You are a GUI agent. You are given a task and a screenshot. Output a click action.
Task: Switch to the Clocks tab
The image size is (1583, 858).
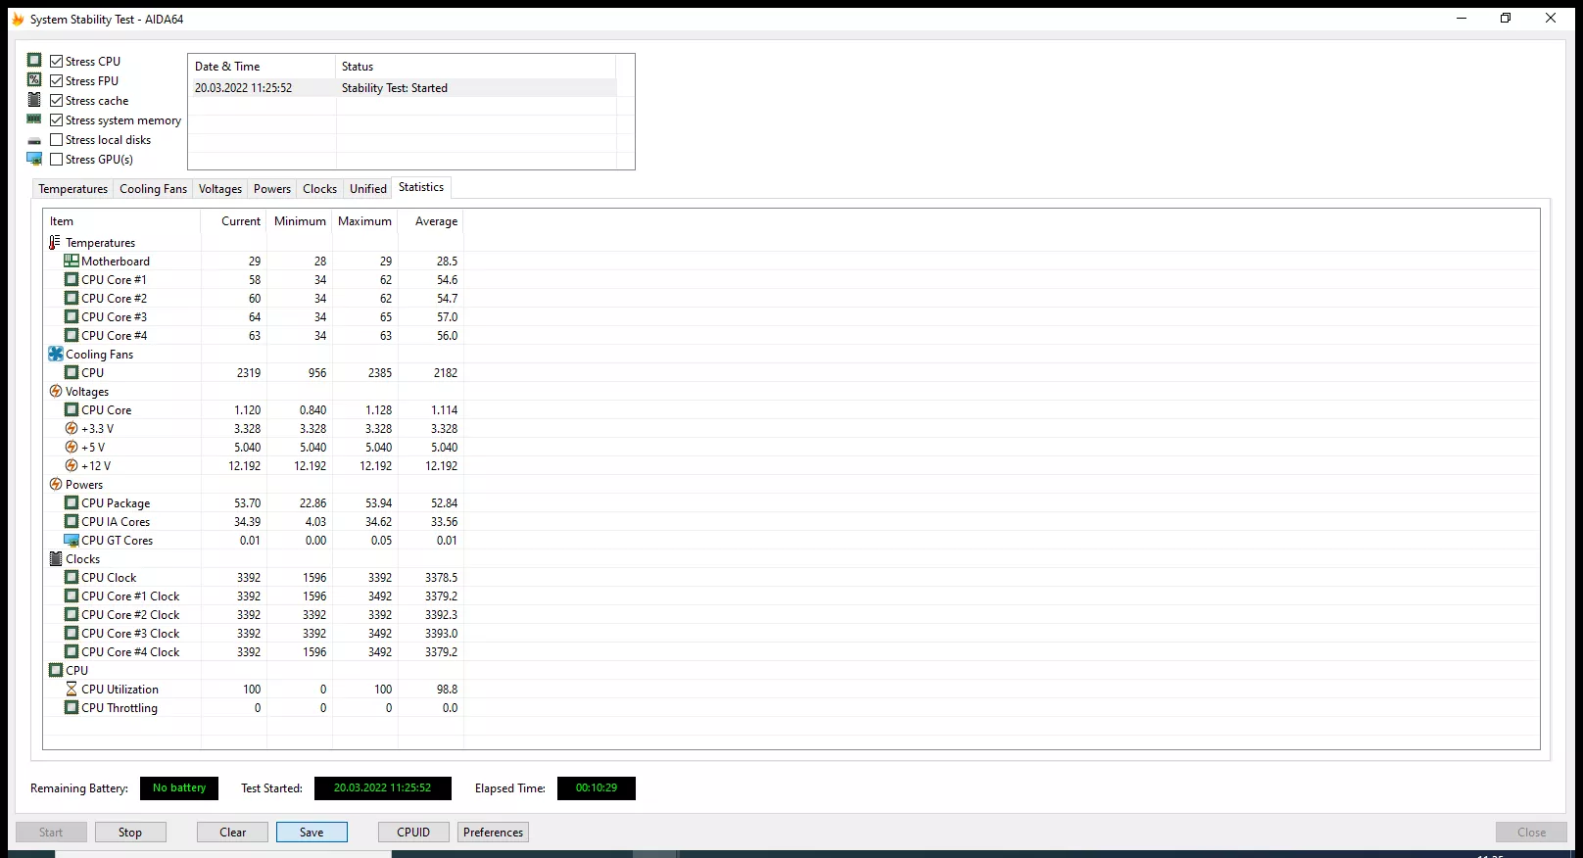point(320,189)
